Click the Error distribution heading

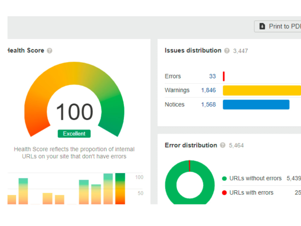tap(191, 145)
